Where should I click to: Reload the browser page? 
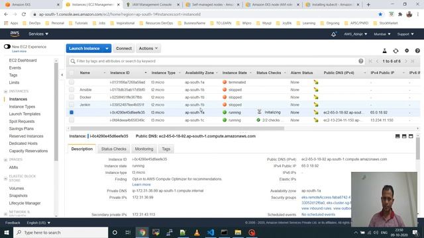coord(24,15)
